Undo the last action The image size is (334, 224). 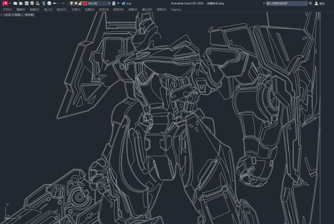(x=54, y=3)
